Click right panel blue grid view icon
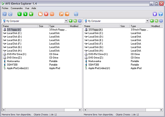Viewport: 165px width, 117px height. click(161, 21)
